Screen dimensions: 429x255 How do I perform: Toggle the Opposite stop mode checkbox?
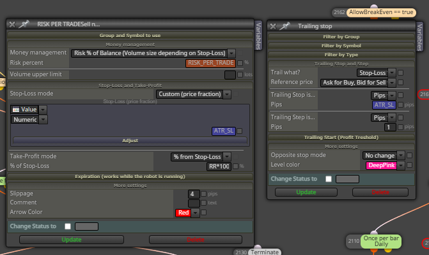point(409,156)
